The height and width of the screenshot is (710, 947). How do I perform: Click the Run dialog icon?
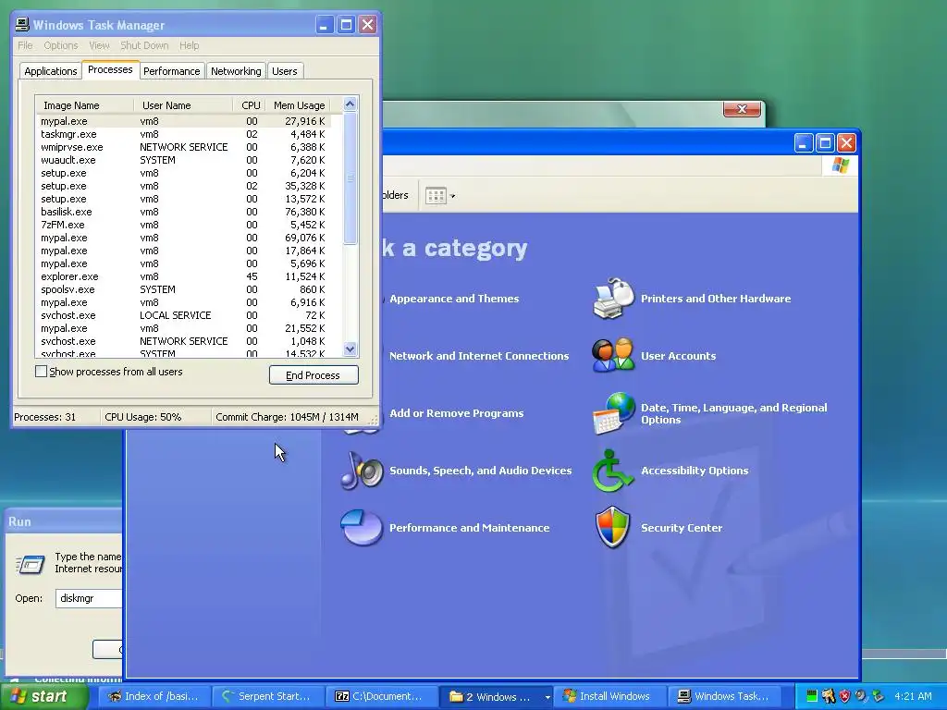tap(30, 564)
